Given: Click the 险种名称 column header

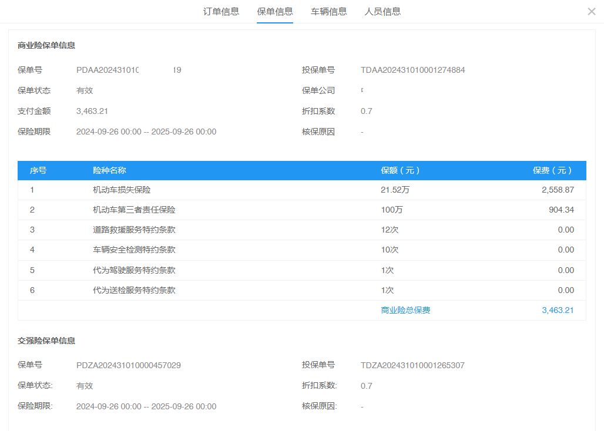Looking at the screenshot, I should [109, 170].
